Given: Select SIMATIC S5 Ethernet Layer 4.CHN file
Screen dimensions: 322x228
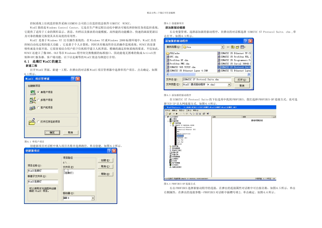Looking at the screenshot, I should coord(187,71).
